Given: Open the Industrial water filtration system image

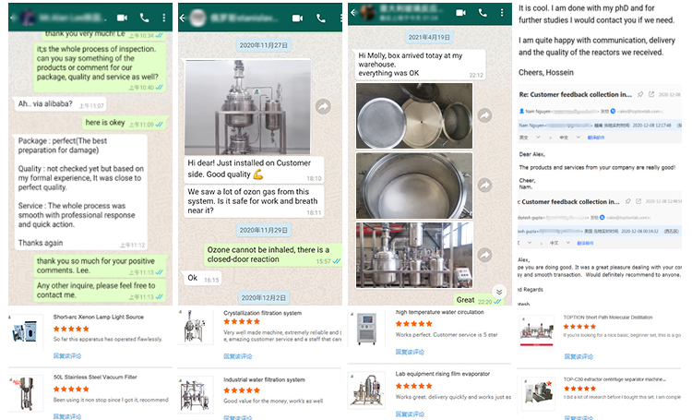Looking at the screenshot, I should pyautogui.click(x=195, y=390).
